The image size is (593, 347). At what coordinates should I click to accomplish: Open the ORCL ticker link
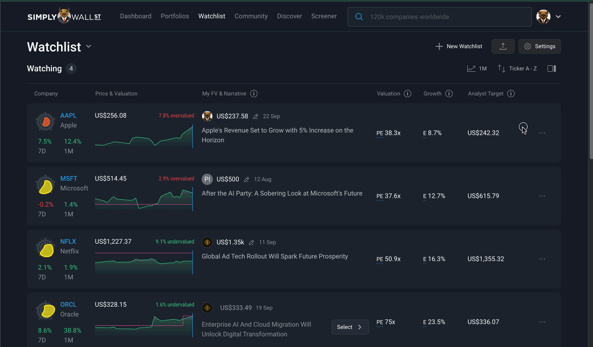click(69, 304)
